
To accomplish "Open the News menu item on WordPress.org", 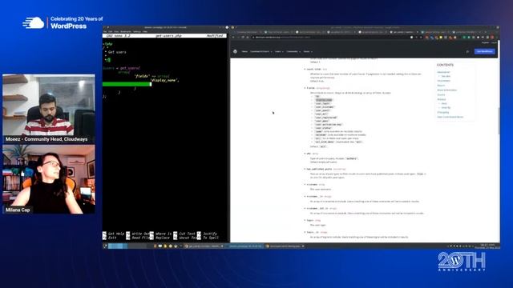I will click(x=244, y=51).
